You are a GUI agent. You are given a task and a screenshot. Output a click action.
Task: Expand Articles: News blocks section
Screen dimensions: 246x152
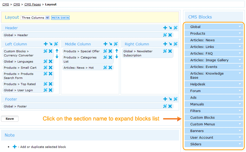(x=214, y=40)
